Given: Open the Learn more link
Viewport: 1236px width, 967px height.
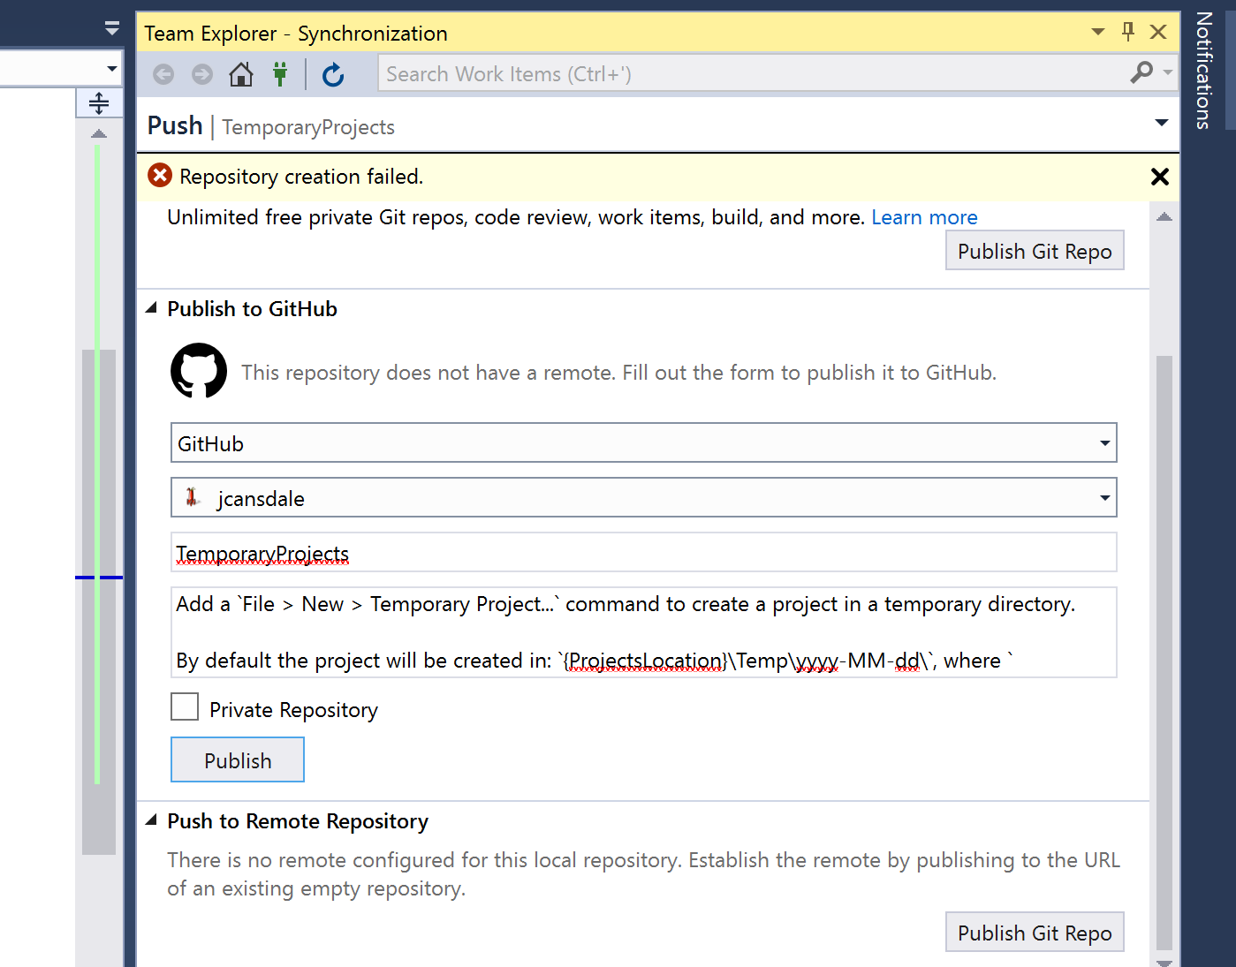Looking at the screenshot, I should 924,217.
